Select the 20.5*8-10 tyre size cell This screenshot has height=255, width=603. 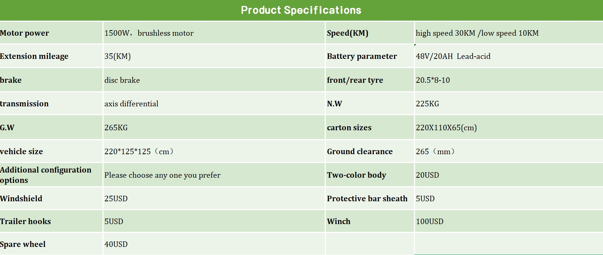tap(433, 80)
